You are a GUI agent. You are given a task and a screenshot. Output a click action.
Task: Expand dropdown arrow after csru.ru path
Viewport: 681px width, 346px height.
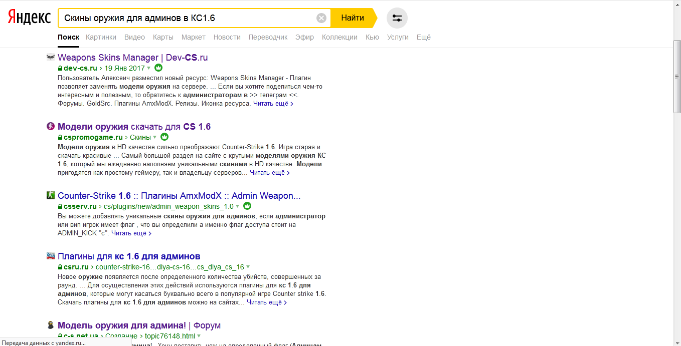click(248, 267)
